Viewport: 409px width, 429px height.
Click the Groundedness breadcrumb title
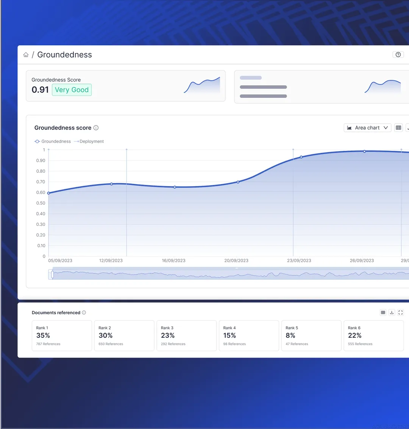point(64,55)
